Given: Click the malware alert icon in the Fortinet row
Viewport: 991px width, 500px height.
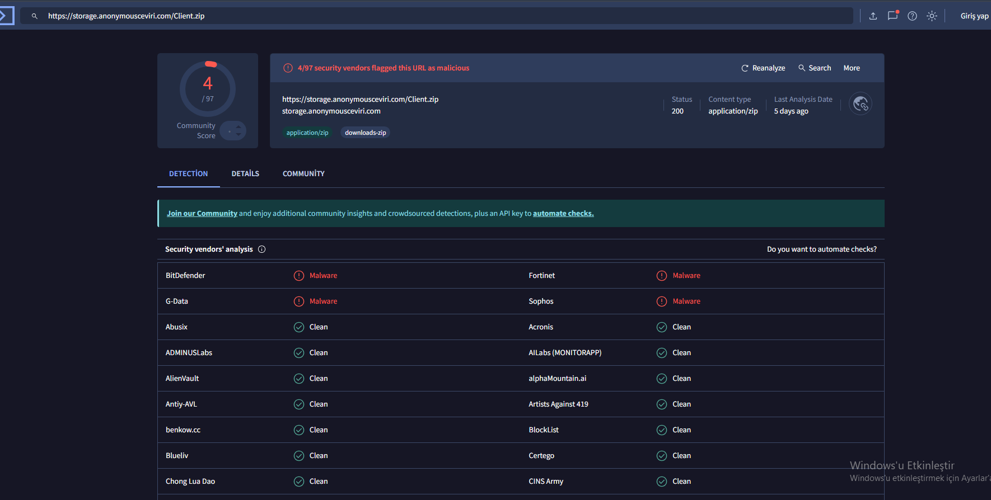Looking at the screenshot, I should 662,276.
